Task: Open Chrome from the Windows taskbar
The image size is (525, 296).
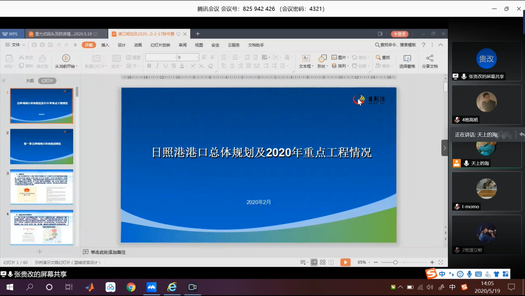Action: tap(131, 287)
